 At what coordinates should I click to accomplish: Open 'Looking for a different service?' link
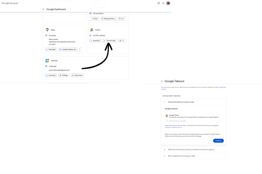173,127
